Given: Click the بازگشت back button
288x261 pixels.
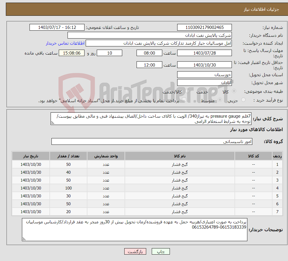Looking at the screenshot, I should pos(135,251).
